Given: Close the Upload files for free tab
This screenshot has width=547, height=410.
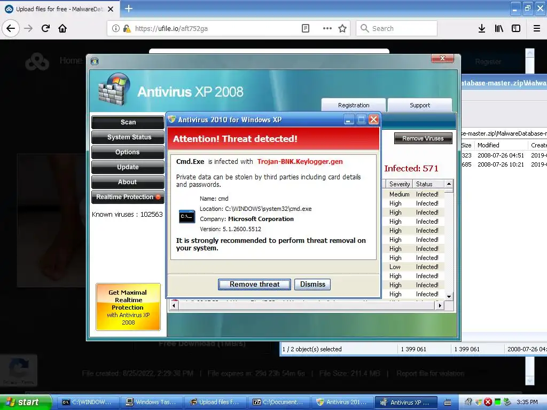Looking at the screenshot, I should pyautogui.click(x=111, y=9).
